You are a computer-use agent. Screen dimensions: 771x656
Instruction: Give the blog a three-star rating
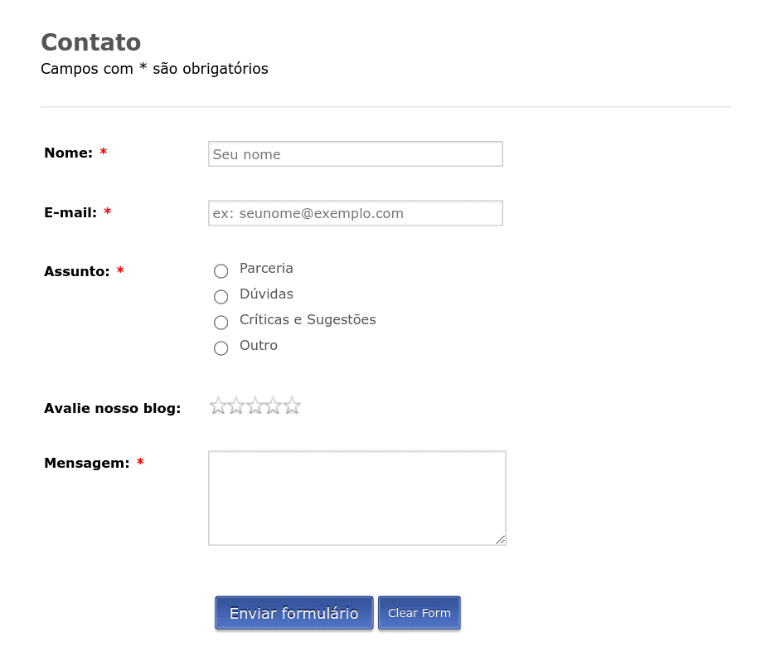[x=255, y=406]
